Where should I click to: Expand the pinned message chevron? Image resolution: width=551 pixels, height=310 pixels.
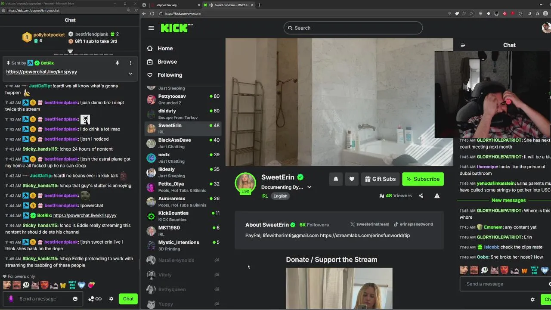(x=130, y=74)
